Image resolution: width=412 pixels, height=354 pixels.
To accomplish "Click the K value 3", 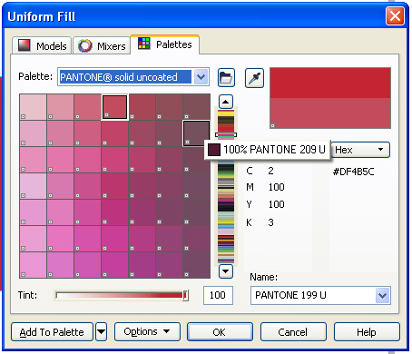I will tap(270, 222).
